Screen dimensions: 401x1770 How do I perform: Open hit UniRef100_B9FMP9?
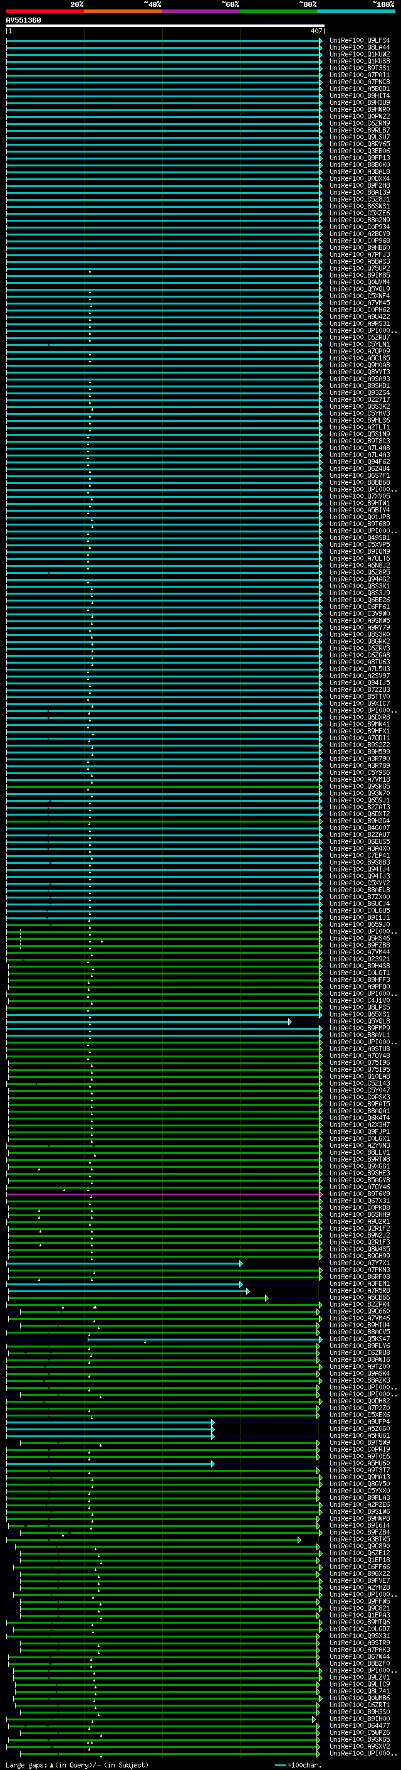pyautogui.click(x=360, y=1028)
